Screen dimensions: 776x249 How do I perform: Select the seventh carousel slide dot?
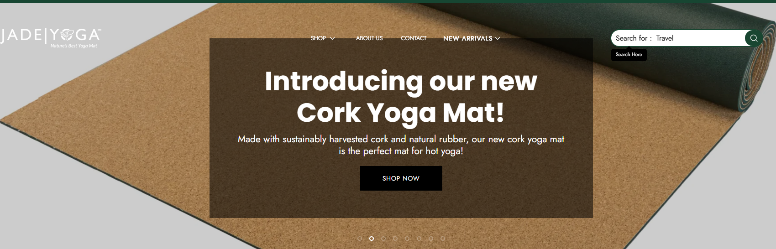coord(431,239)
